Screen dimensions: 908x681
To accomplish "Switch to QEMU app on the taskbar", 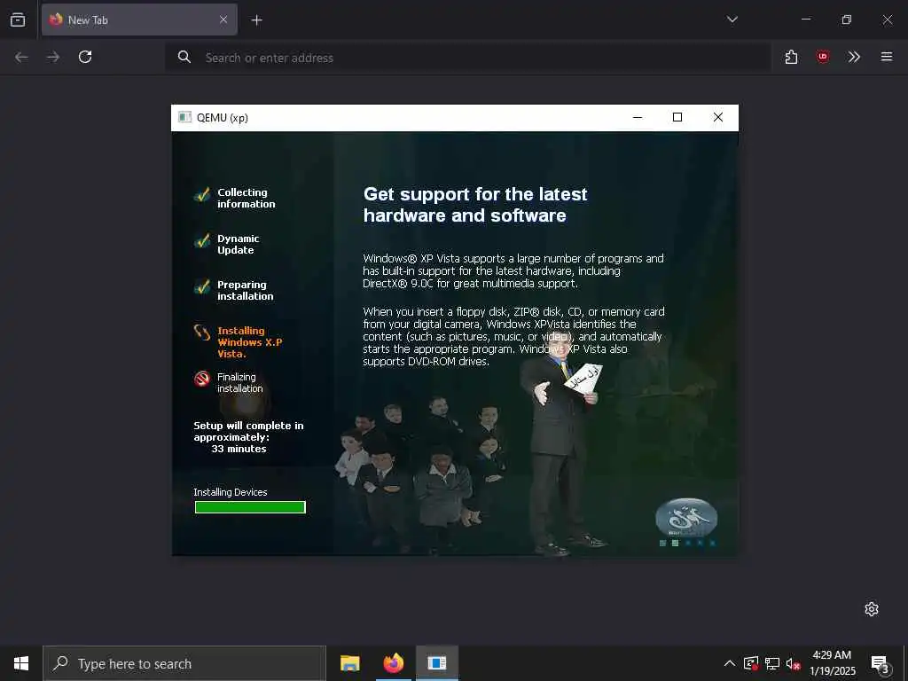I will pyautogui.click(x=437, y=663).
